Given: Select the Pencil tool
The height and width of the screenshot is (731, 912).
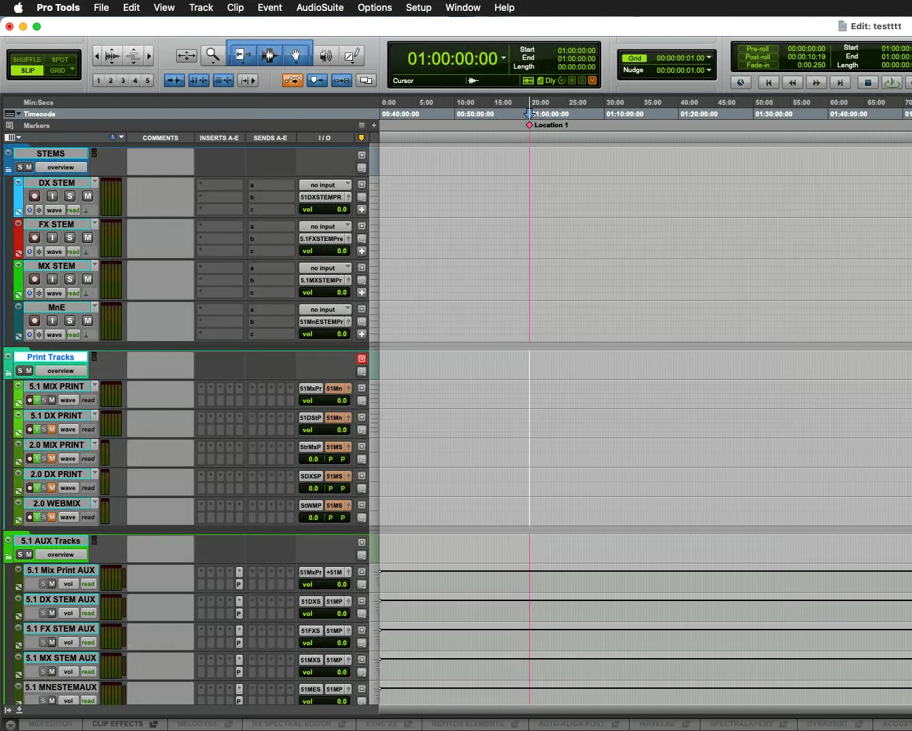Looking at the screenshot, I should (352, 56).
